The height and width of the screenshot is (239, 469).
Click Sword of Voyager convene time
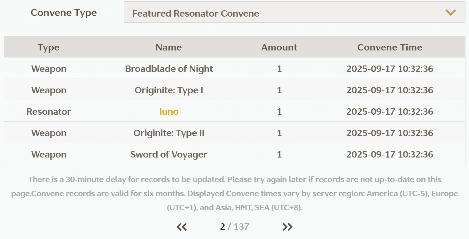pyautogui.click(x=390, y=155)
